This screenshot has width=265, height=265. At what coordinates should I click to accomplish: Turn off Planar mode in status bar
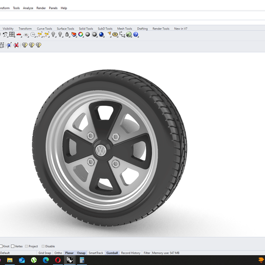(x=69, y=253)
